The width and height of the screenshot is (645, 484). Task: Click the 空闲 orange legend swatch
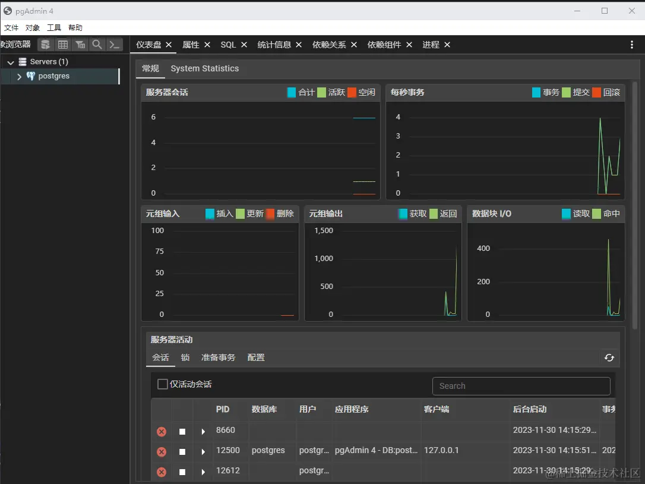pos(352,92)
